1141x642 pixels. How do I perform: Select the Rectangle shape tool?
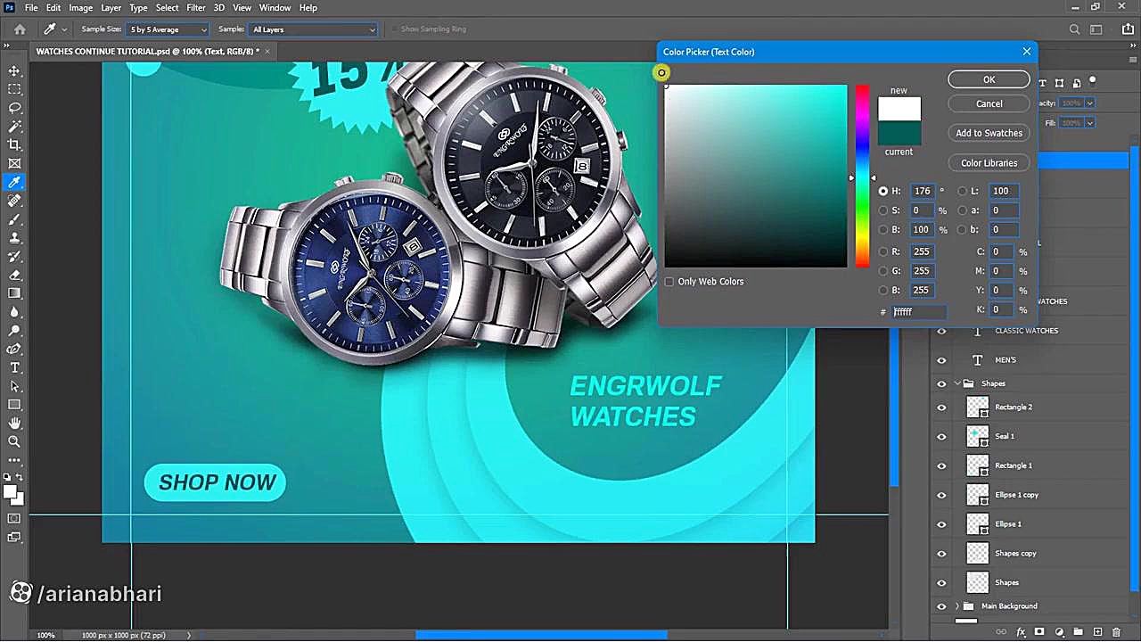[14, 405]
